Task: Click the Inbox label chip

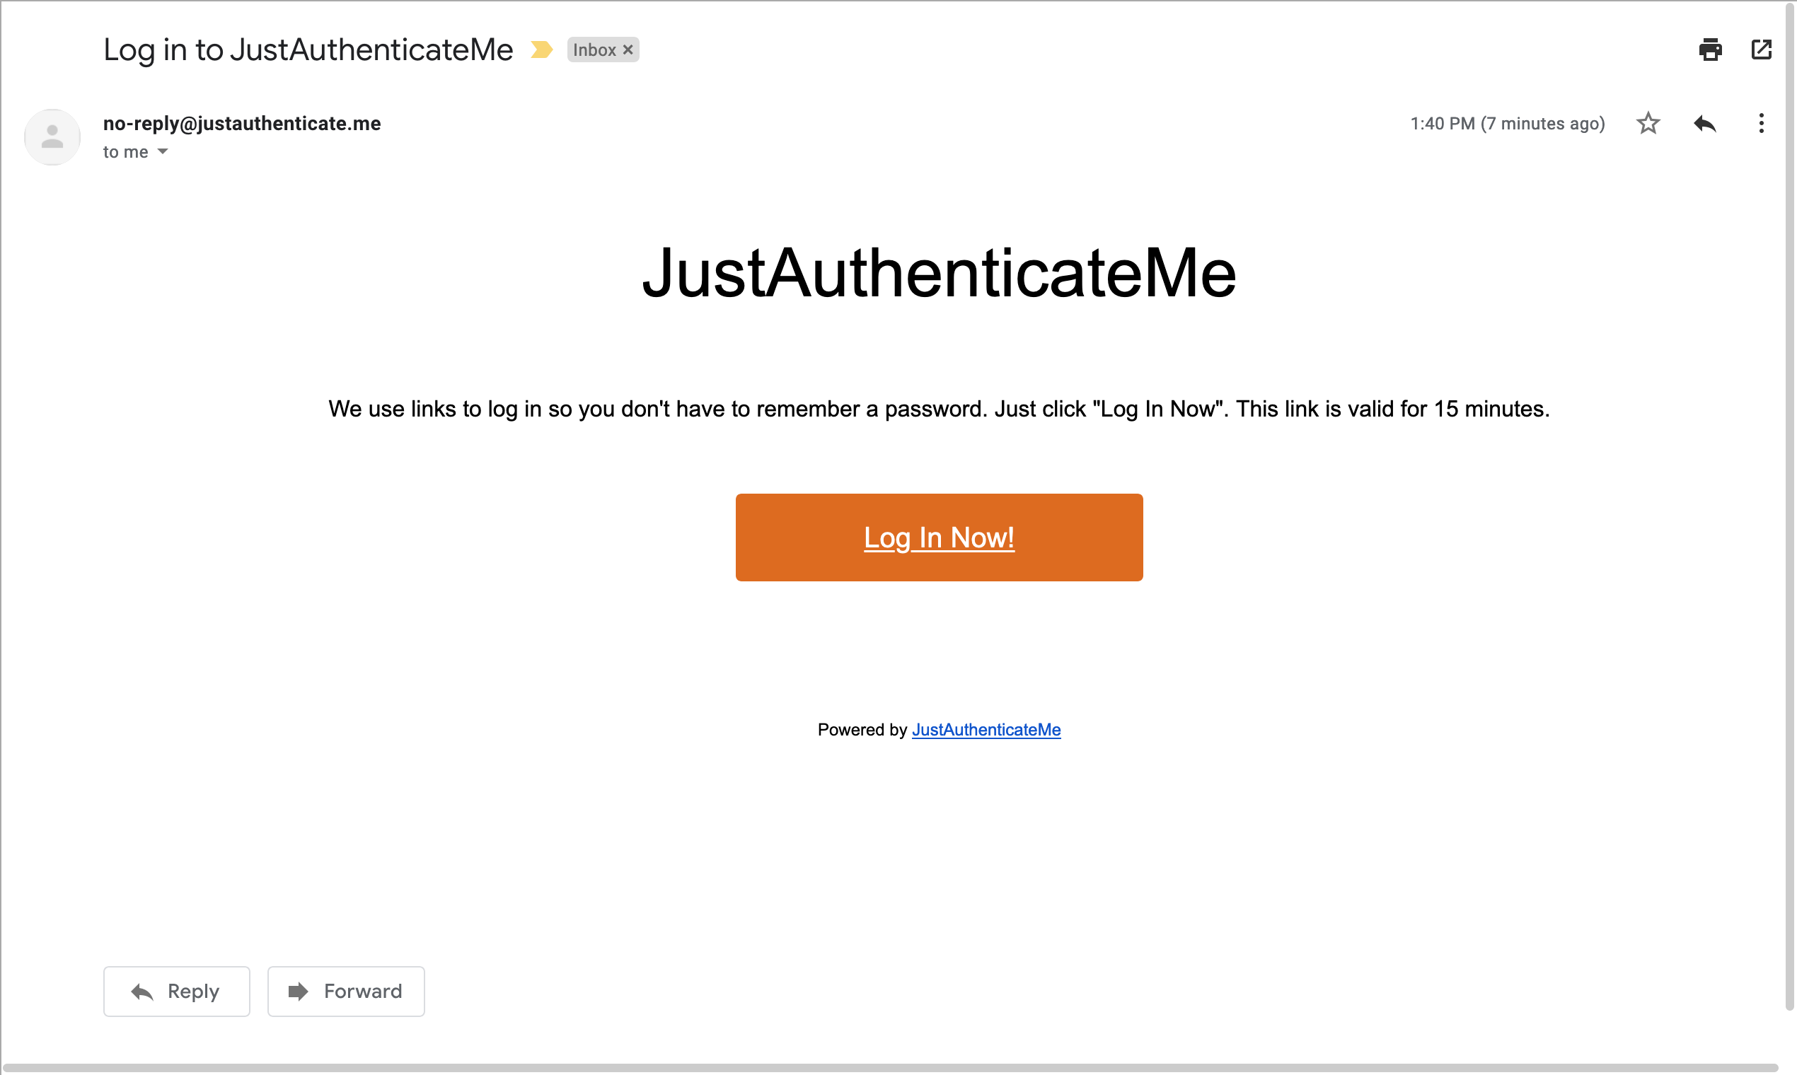Action: click(594, 50)
